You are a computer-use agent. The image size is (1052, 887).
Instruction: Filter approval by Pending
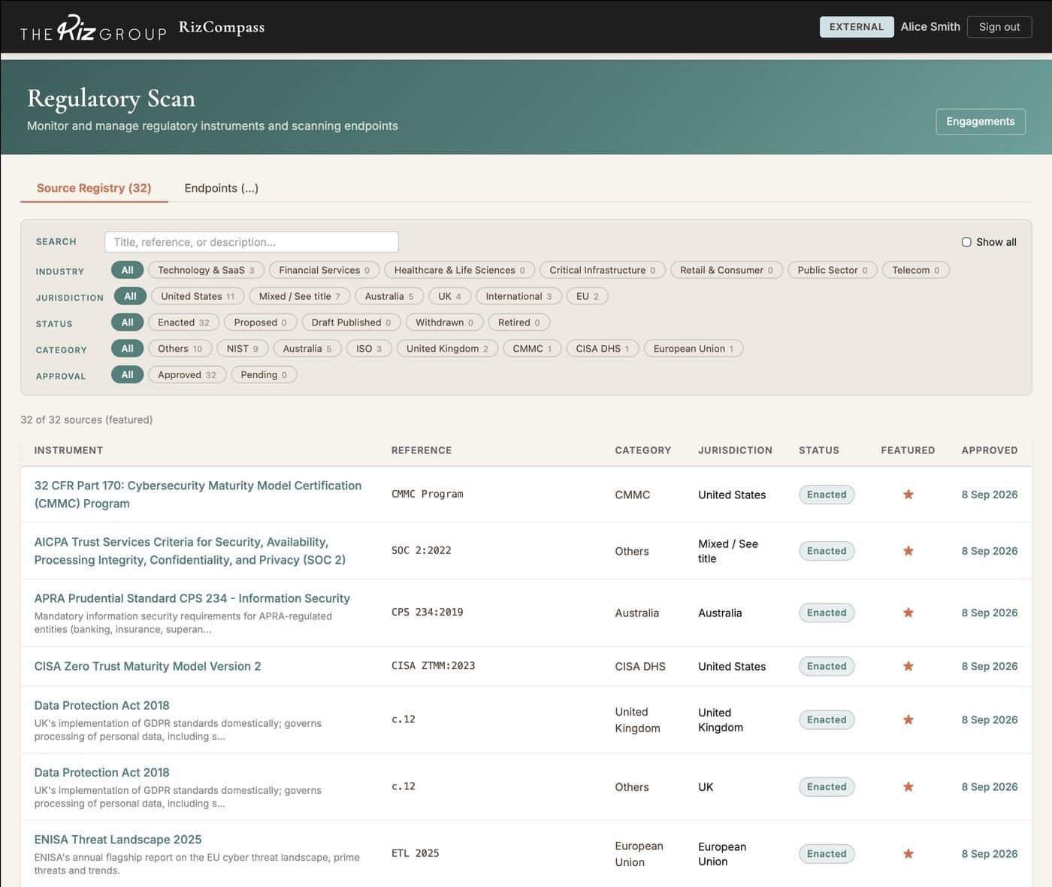click(264, 375)
